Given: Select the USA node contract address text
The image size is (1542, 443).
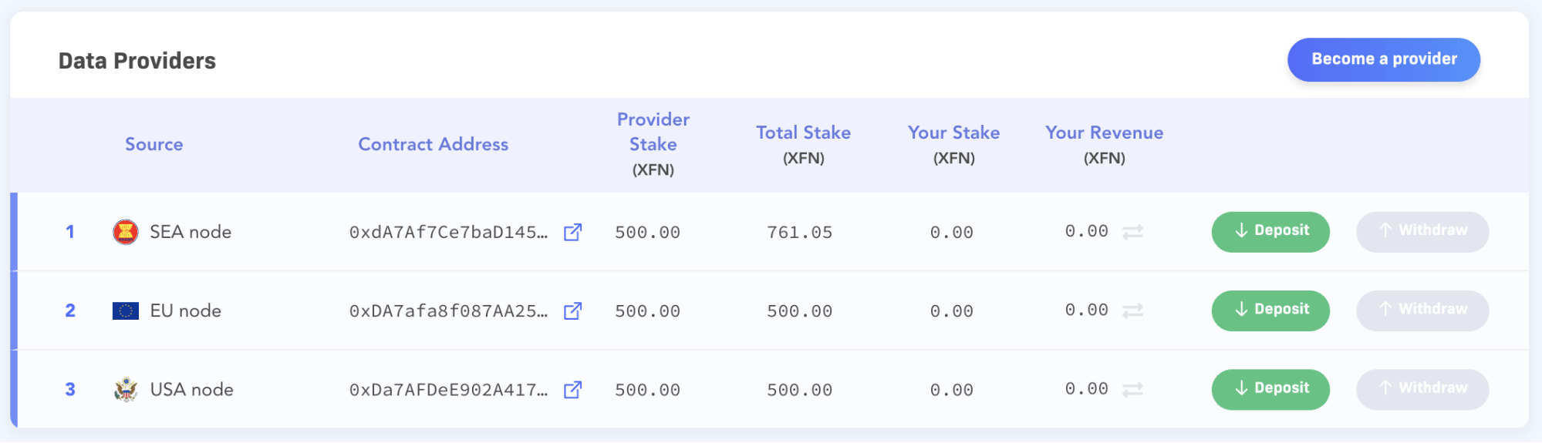Looking at the screenshot, I should [x=448, y=390].
